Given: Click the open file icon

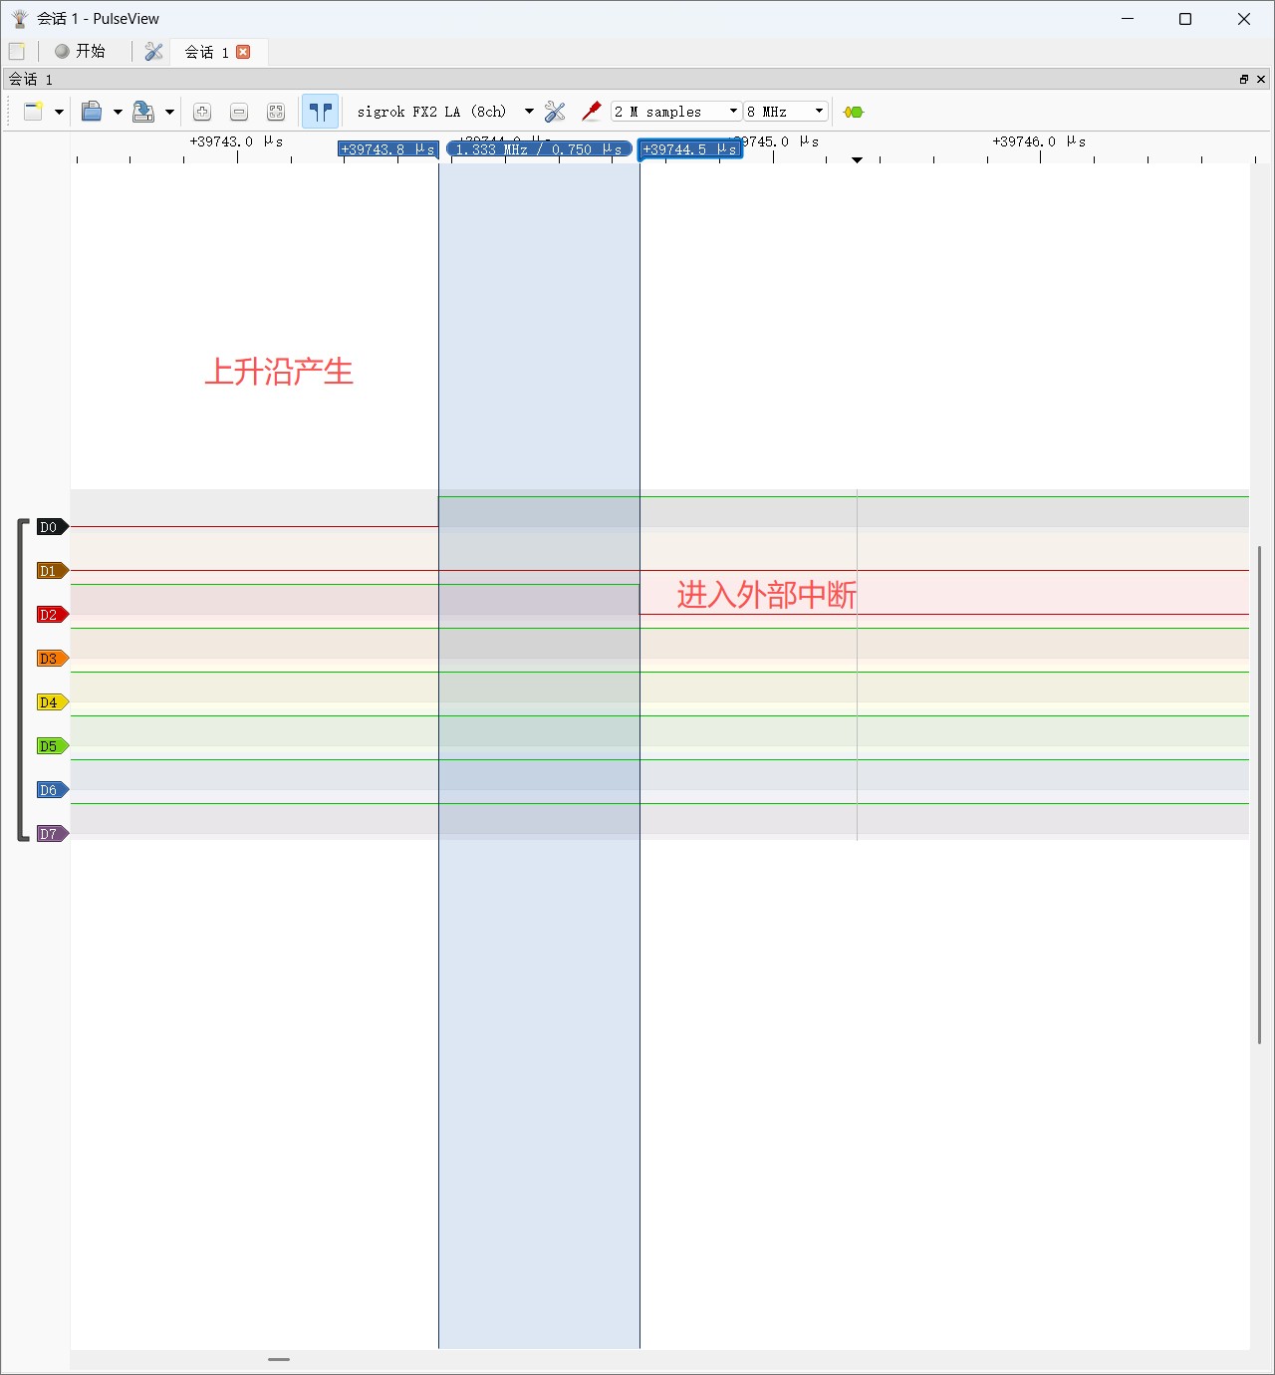Looking at the screenshot, I should point(92,112).
